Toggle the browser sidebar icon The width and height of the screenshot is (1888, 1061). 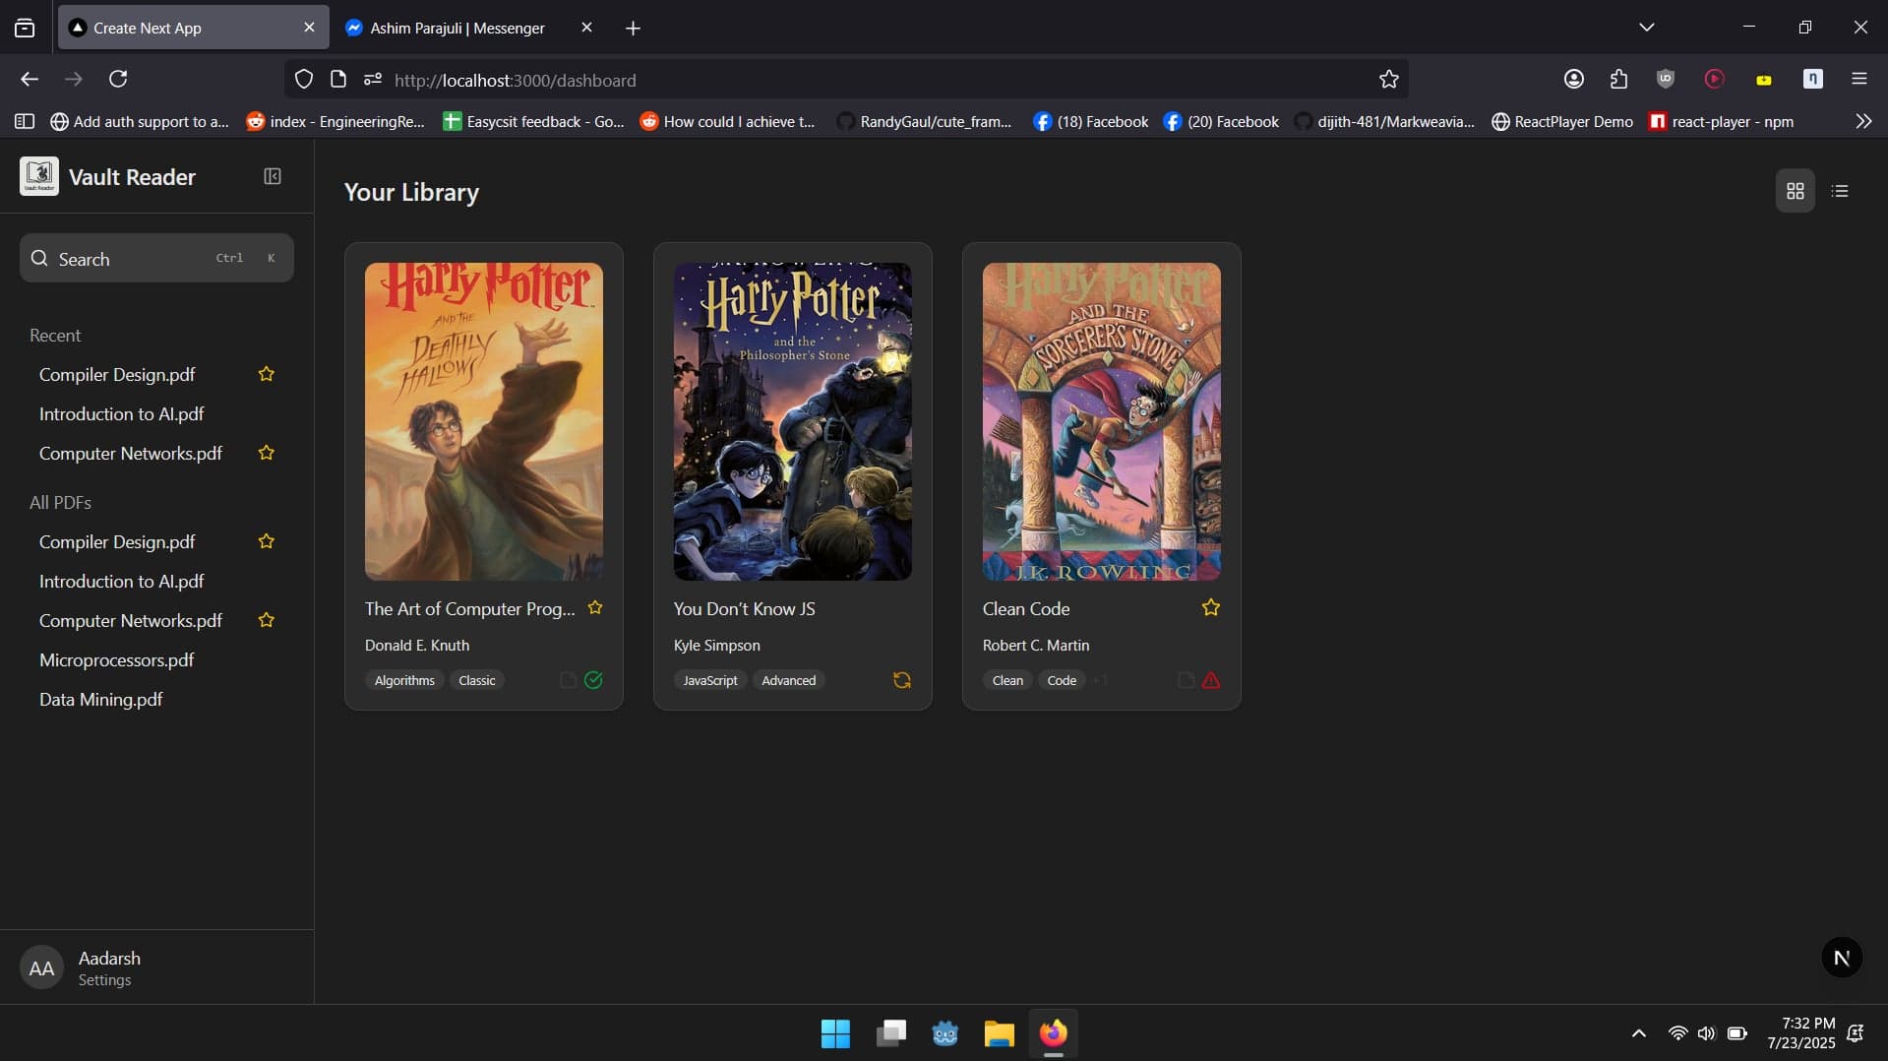pos(25,121)
